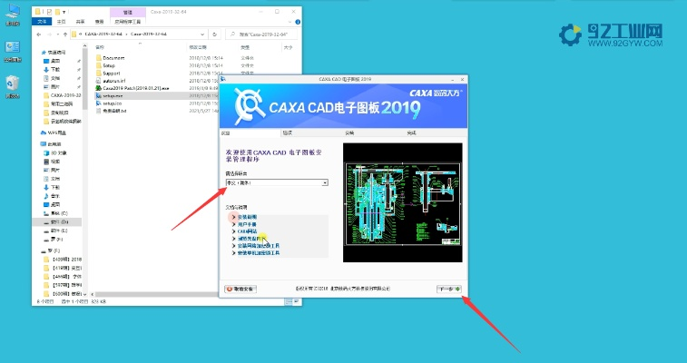Screen dimensions: 687x363
Task: Select the (C:) drive in navigation pane
Action: (x=56, y=213)
